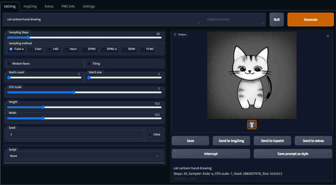This screenshot has height=185, width=336.
Task: Go to the Settings tab
Action: 89,6
